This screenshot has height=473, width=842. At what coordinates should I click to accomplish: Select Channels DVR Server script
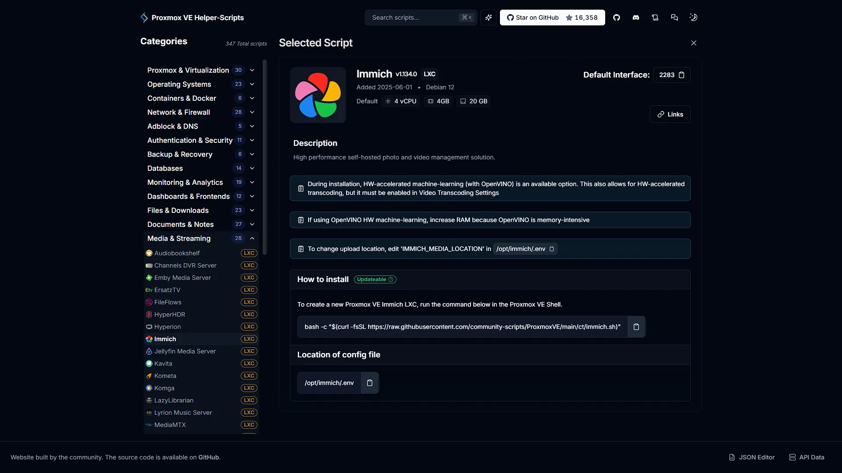tap(201, 265)
